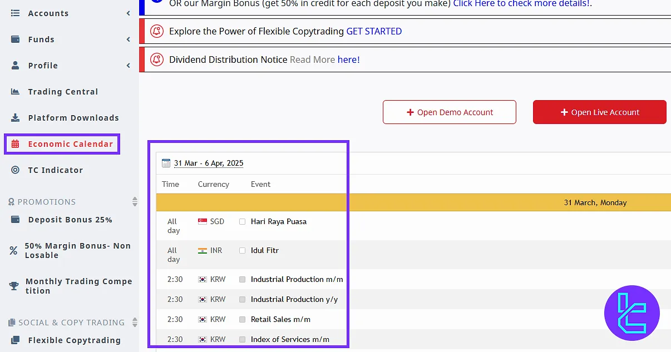Click the Open Demo Account button
Image resolution: width=671 pixels, height=352 pixels.
click(449, 112)
